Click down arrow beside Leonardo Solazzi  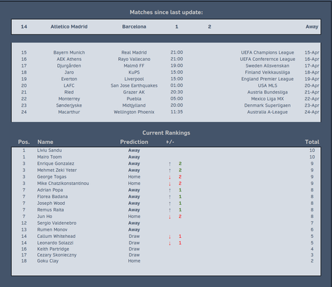tap(170, 243)
